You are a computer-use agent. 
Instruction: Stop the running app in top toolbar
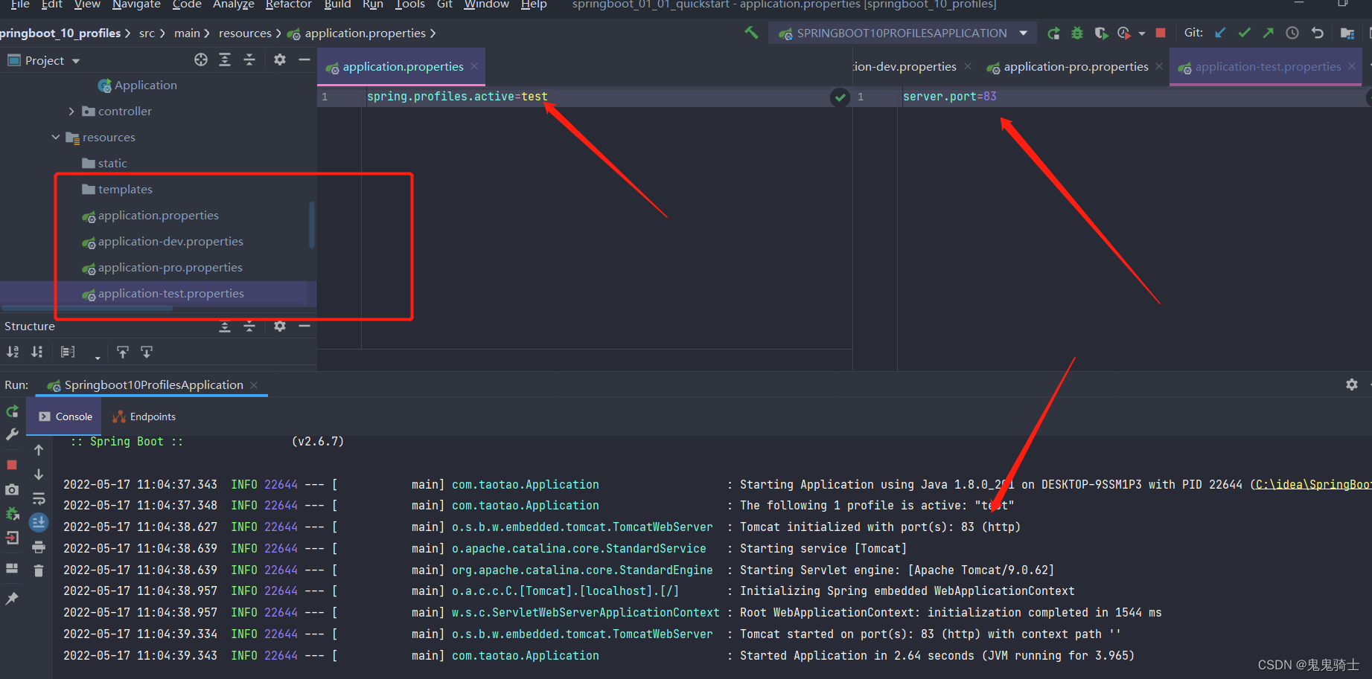[1161, 33]
